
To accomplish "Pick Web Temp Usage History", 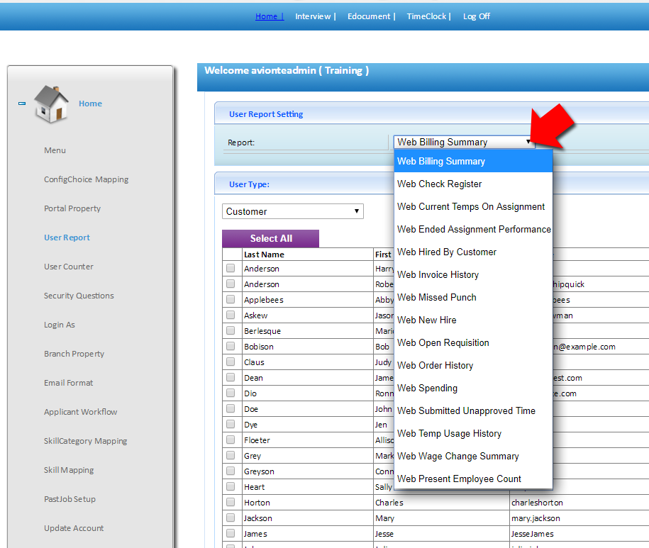I will point(473,433).
